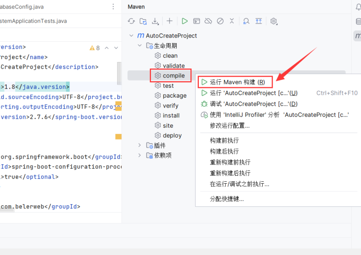Image resolution: width=361 pixels, height=255 pixels.
Task: Select the site lifecycle goal
Action: tap(168, 125)
